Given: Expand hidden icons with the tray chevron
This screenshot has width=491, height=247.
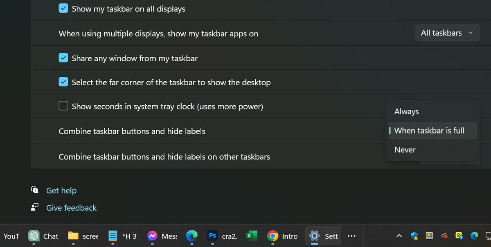Looking at the screenshot, I should (x=399, y=236).
